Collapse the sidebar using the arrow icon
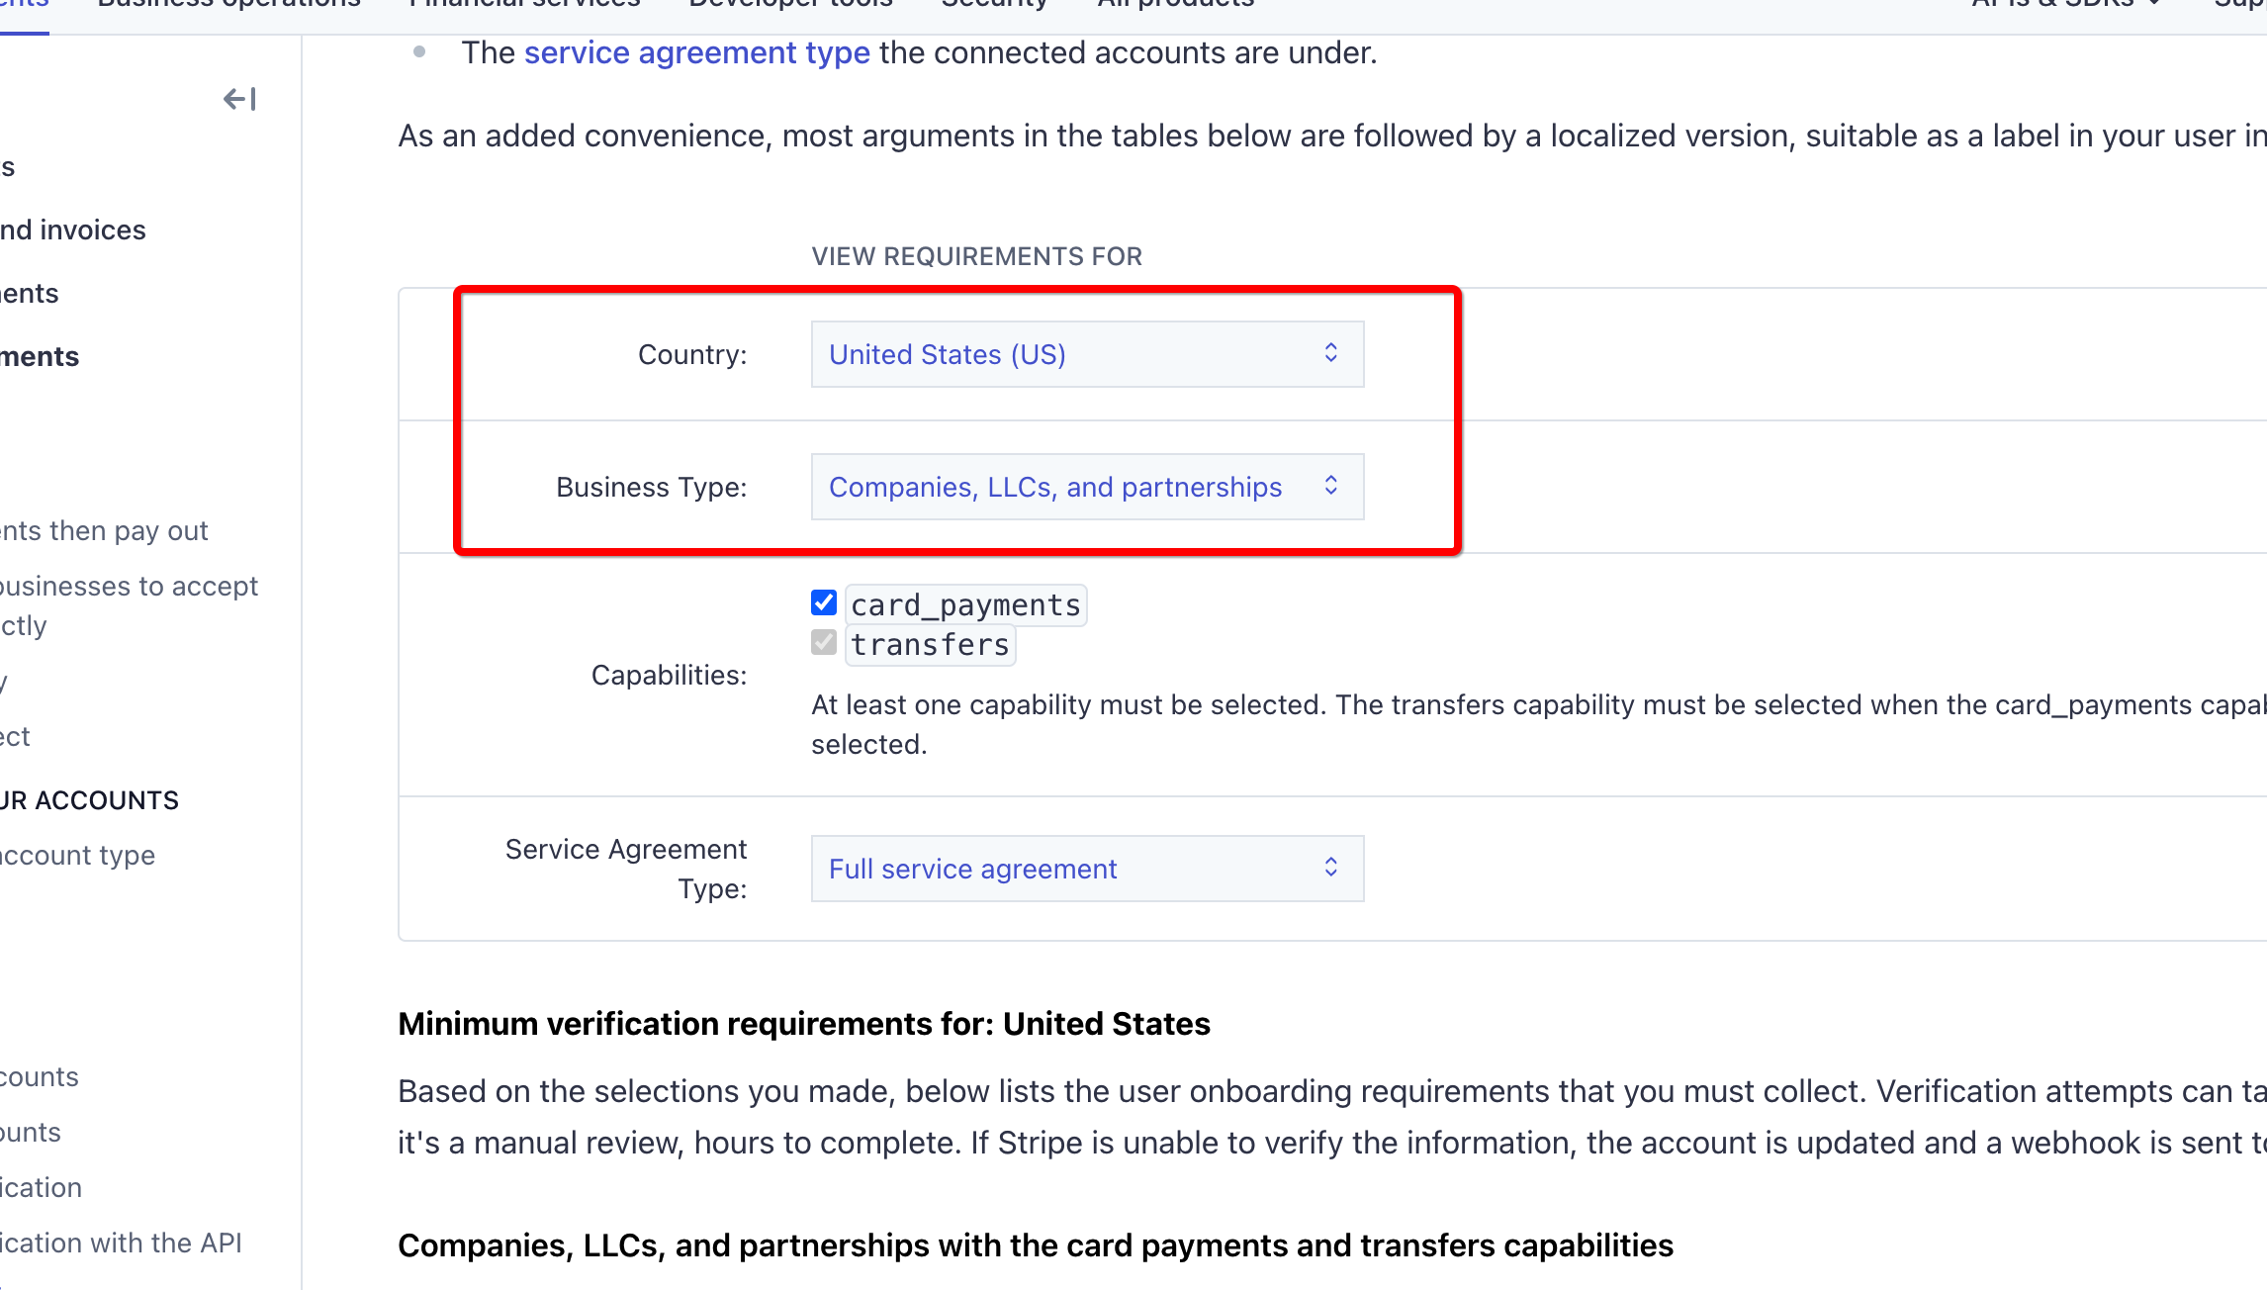2267x1290 pixels. tap(239, 99)
